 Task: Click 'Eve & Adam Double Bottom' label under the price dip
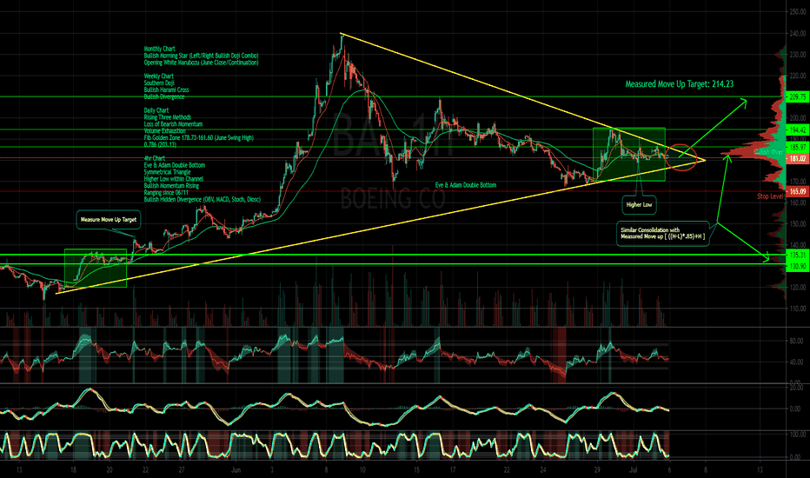point(466,185)
